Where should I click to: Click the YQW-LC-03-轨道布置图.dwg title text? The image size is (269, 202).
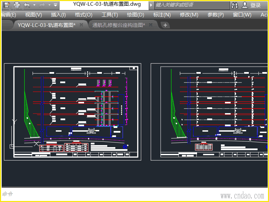[x=107, y=4]
